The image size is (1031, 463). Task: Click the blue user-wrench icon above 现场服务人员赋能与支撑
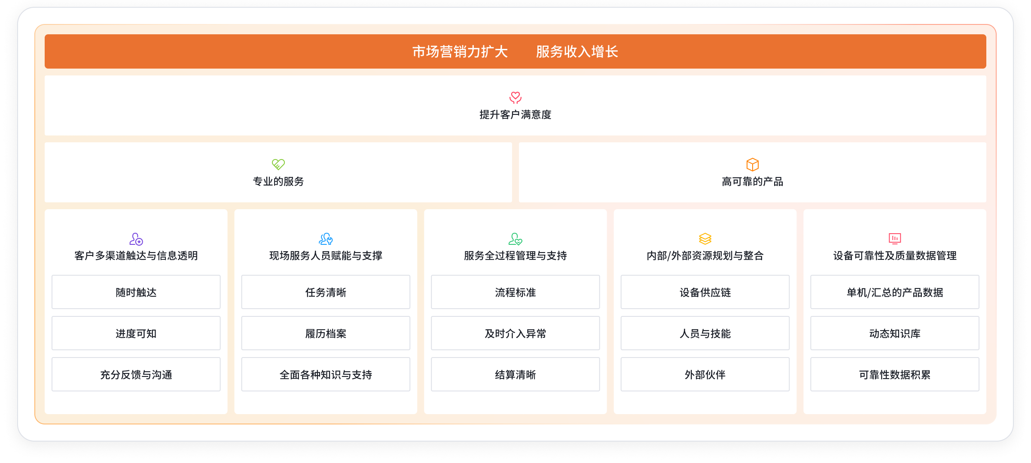326,239
